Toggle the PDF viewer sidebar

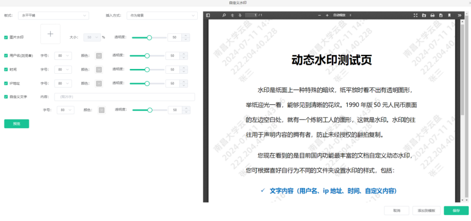point(208,15)
